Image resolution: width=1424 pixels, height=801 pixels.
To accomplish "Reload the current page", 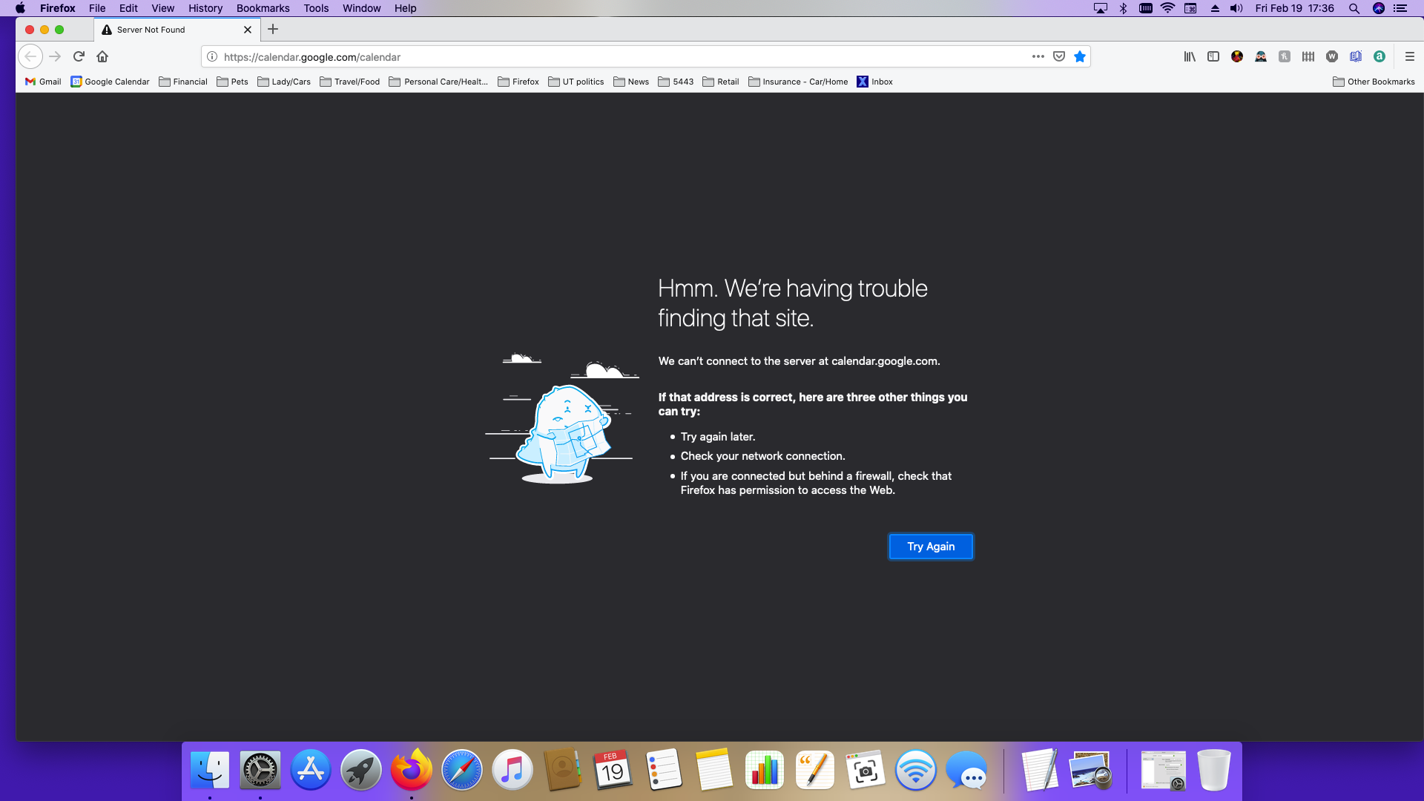I will coord(79,56).
